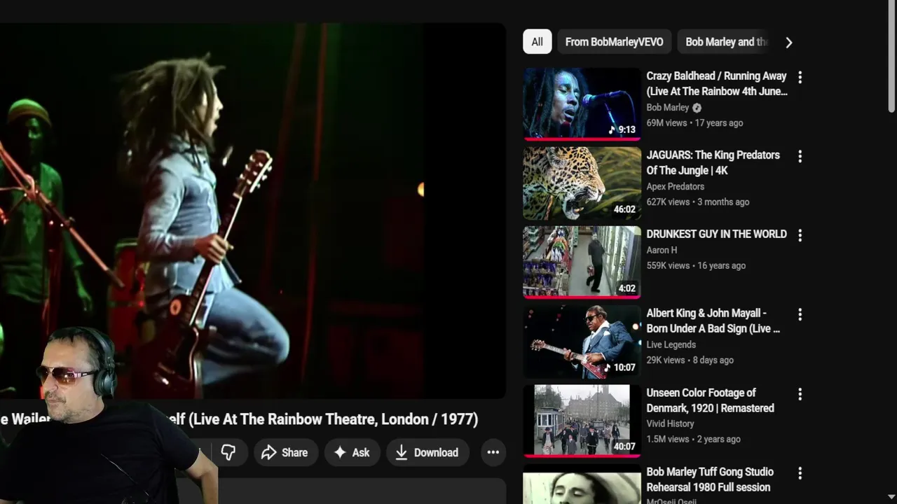Image resolution: width=897 pixels, height=504 pixels.
Task: Click 559K views • 16 years ago text
Action: point(696,265)
